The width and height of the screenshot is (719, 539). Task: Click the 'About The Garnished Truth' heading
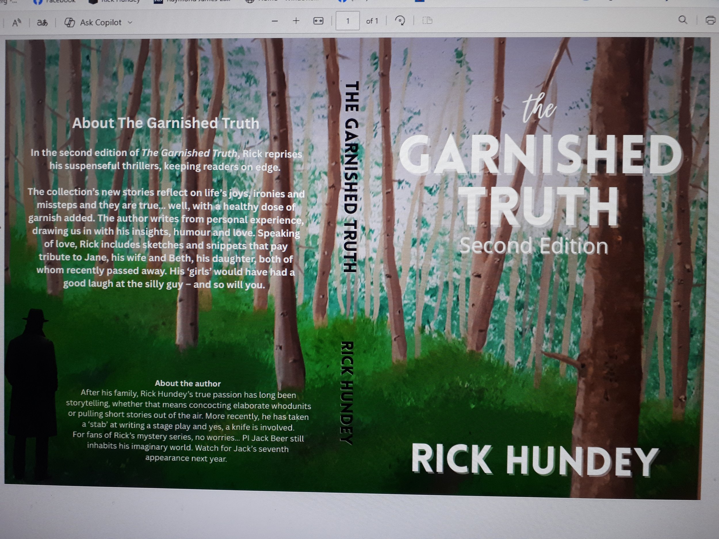[165, 123]
